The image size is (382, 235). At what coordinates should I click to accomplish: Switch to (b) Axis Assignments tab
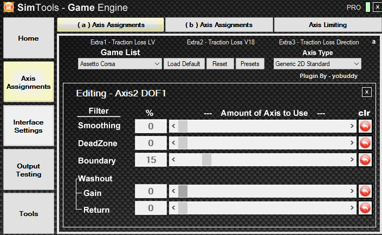click(219, 24)
